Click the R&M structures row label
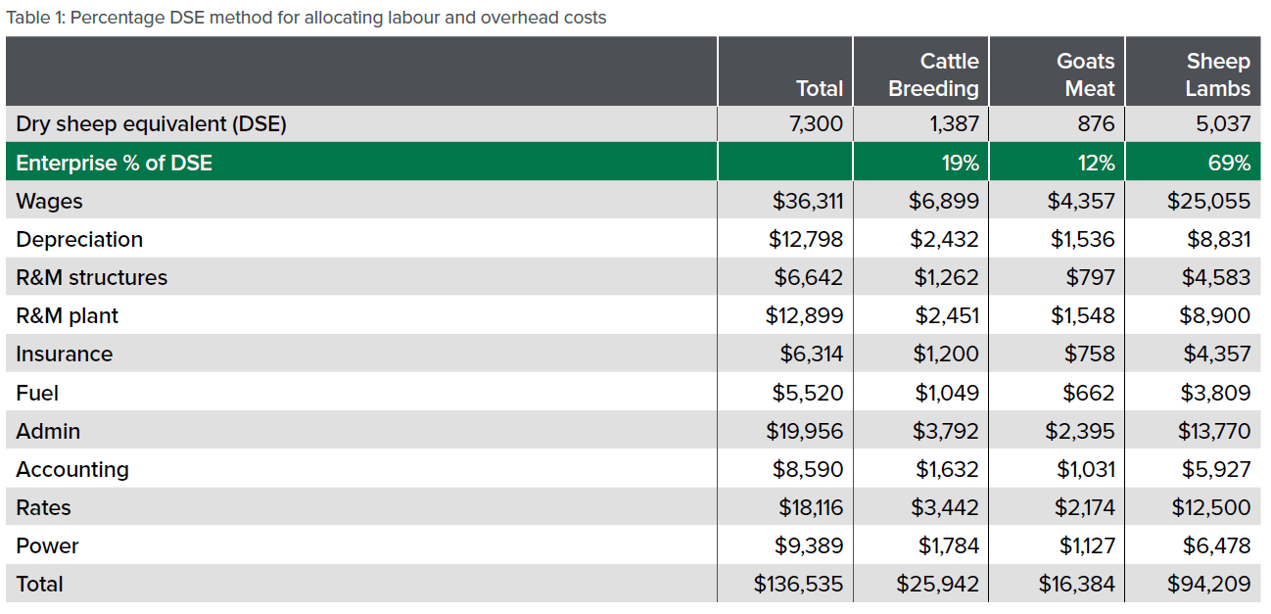1271x614 pixels. click(91, 277)
